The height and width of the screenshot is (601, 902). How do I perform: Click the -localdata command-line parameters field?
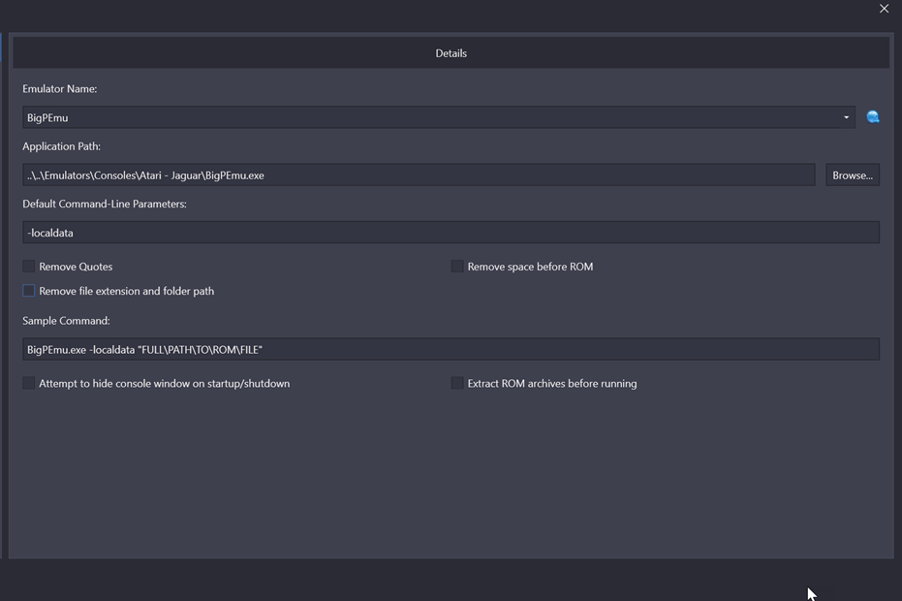(x=451, y=233)
